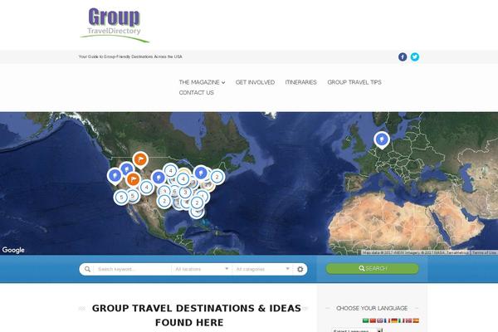The image size is (498, 332).
Task: Expand The Magazine submenu chevron
Action: click(223, 83)
